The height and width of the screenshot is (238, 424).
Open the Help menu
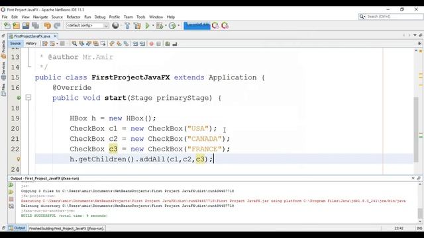[x=171, y=17]
